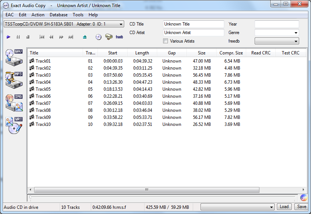Click the WAV copy uncompressed icon

point(14,58)
